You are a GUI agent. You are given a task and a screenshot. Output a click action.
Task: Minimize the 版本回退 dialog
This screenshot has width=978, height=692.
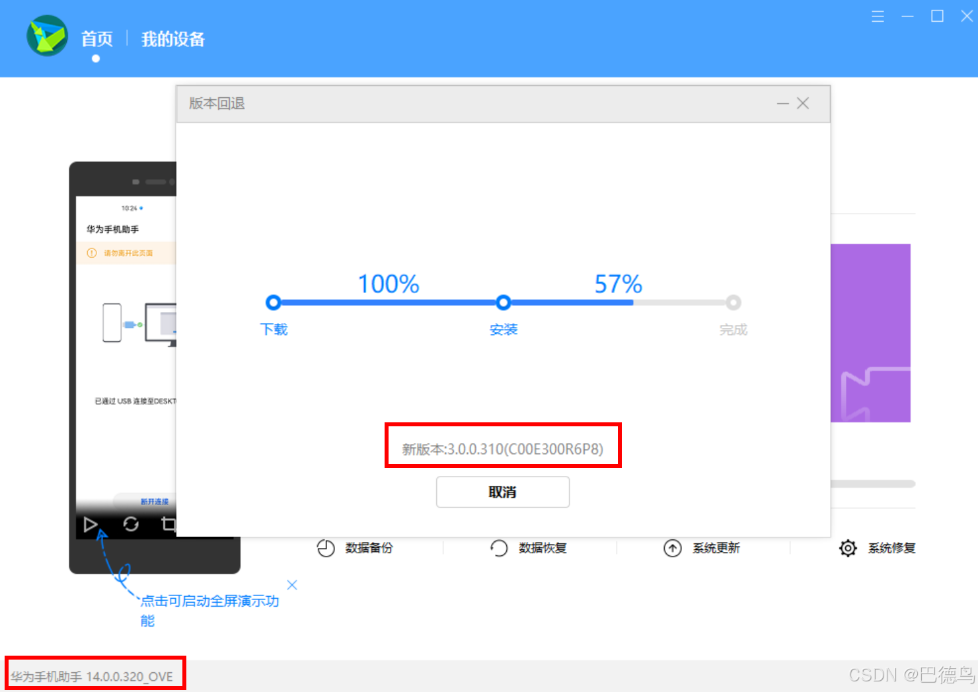[x=783, y=104]
